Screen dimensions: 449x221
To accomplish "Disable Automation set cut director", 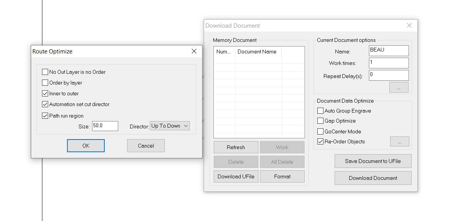I will [45, 104].
